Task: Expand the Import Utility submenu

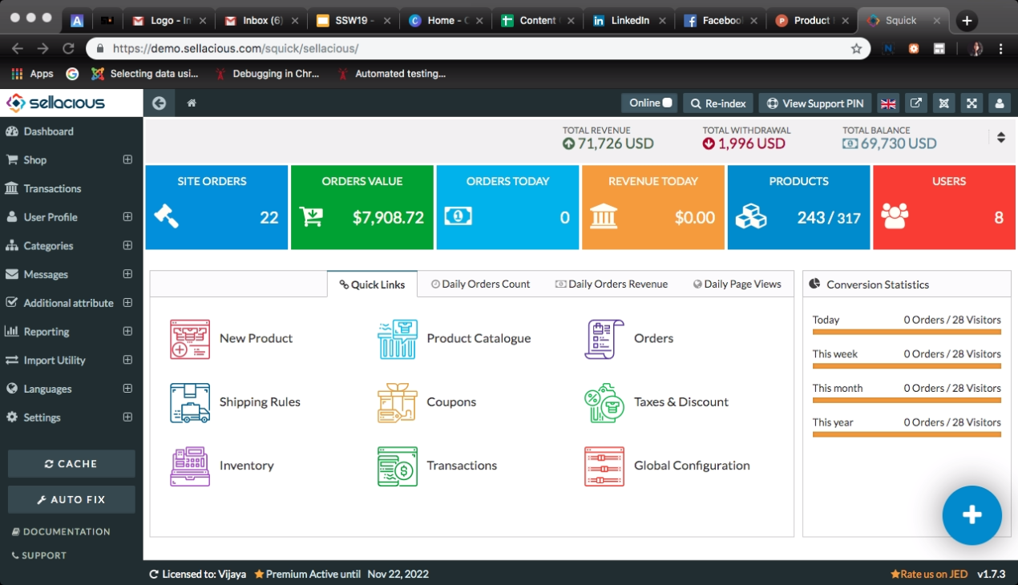Action: pos(127,360)
